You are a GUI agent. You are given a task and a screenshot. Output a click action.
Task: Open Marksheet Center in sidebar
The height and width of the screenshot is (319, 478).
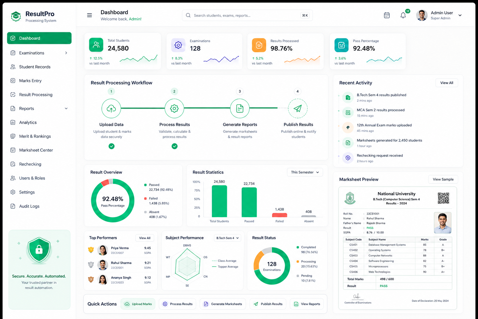39,150
